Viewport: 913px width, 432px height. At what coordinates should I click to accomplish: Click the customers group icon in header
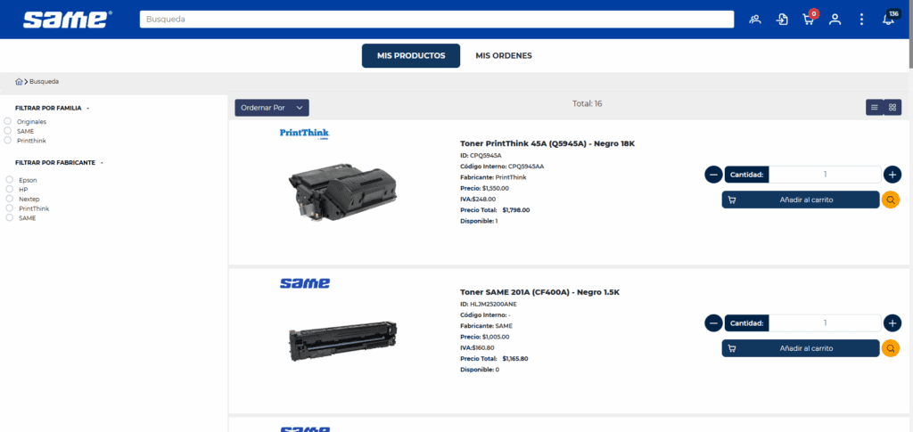coord(755,20)
